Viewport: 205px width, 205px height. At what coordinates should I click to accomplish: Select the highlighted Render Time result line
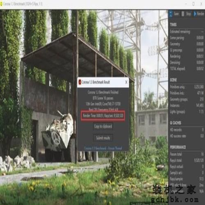[103, 116]
